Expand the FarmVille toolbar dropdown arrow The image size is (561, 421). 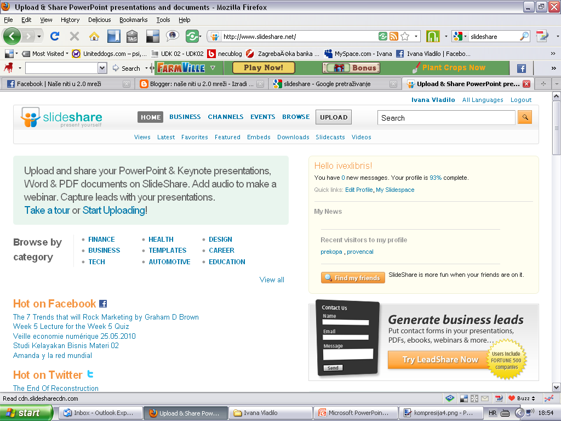pos(213,67)
